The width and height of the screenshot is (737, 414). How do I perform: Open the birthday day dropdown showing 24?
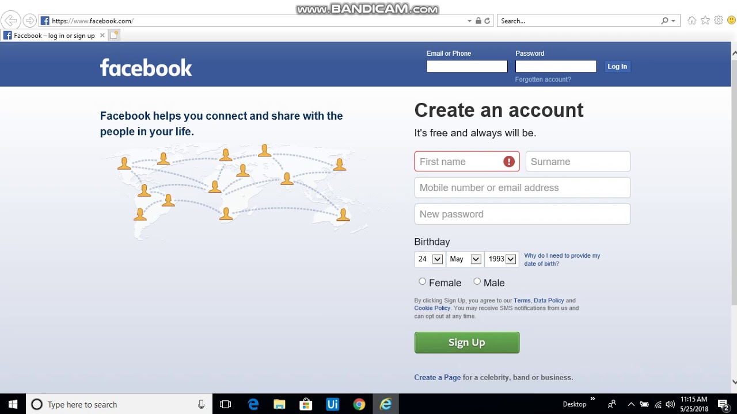point(429,259)
